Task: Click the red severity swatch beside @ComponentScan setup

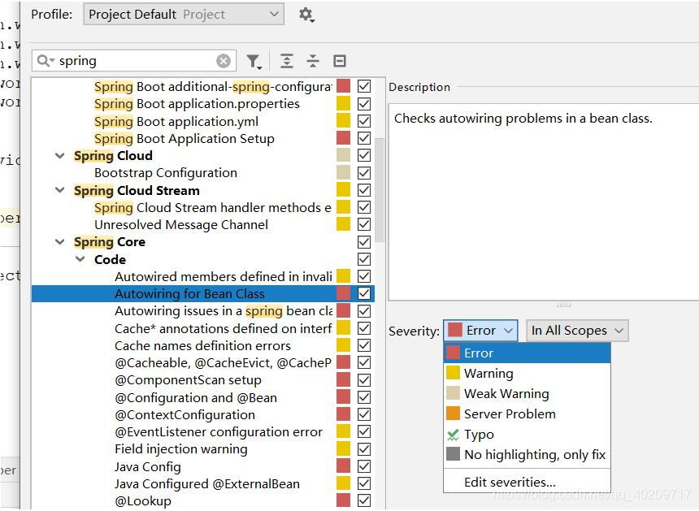Action: [x=344, y=380]
